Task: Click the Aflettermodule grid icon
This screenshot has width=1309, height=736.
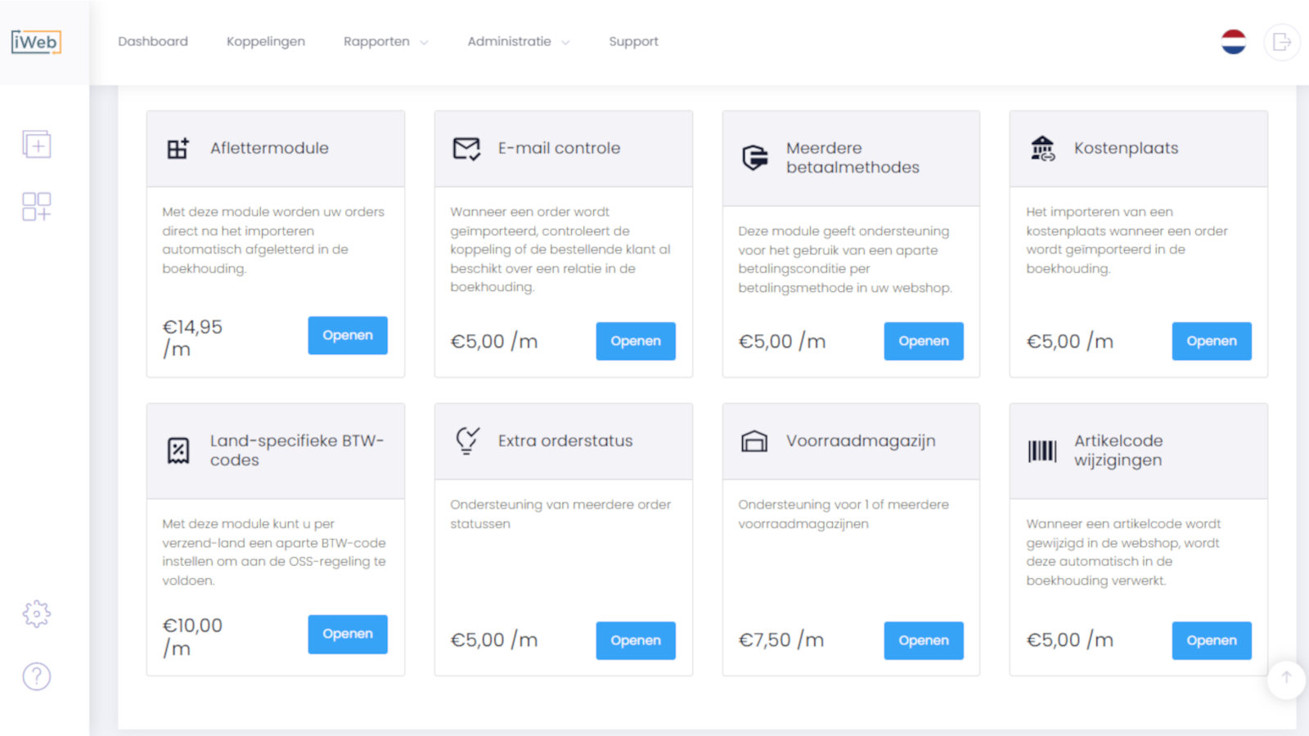Action: pyautogui.click(x=178, y=148)
